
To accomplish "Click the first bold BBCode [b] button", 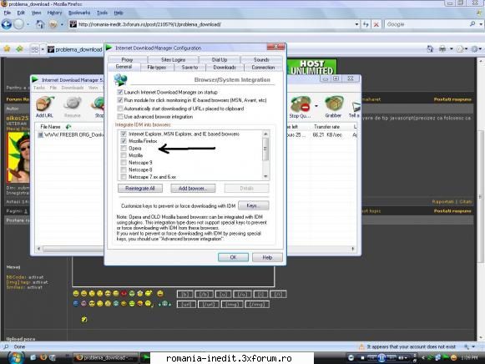I will pos(185,294).
